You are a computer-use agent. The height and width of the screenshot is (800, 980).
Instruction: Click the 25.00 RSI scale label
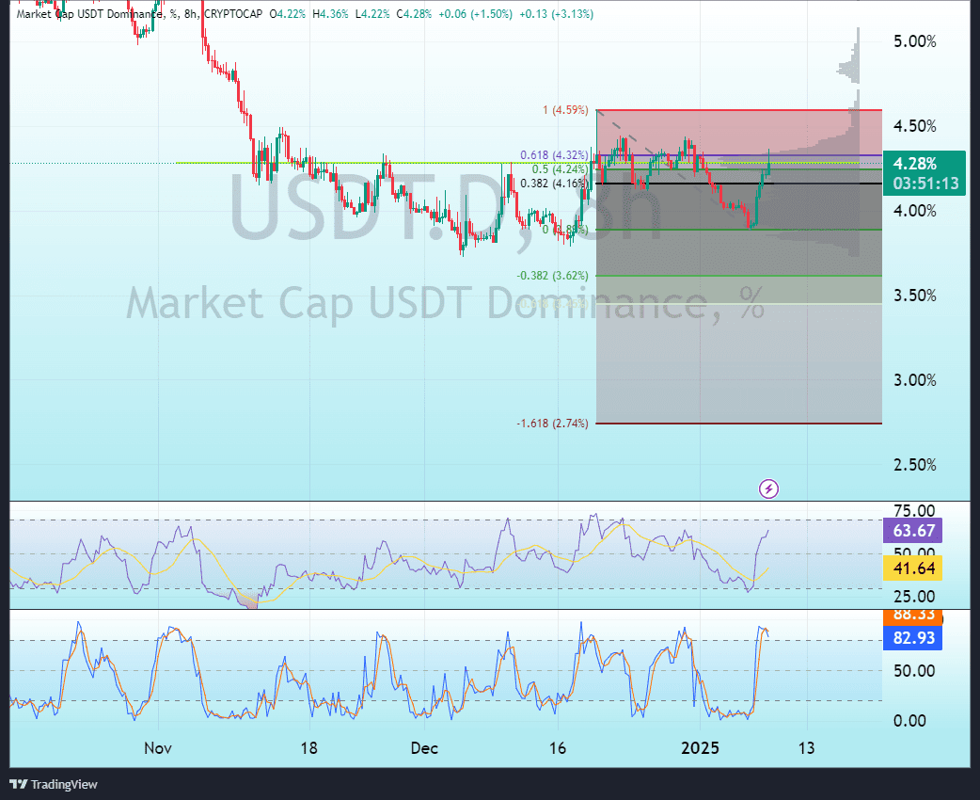(x=914, y=597)
